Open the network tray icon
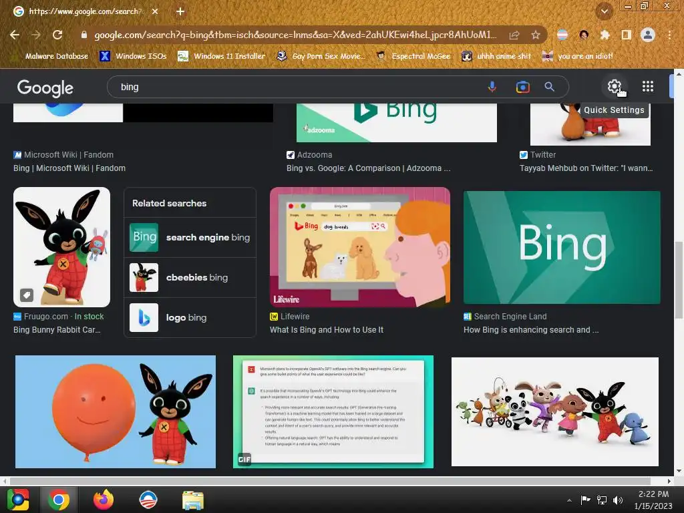 click(x=602, y=500)
